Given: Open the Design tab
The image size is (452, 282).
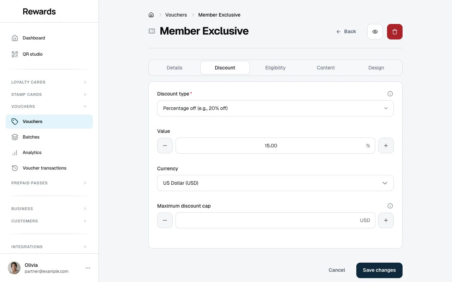Looking at the screenshot, I should click(x=376, y=68).
